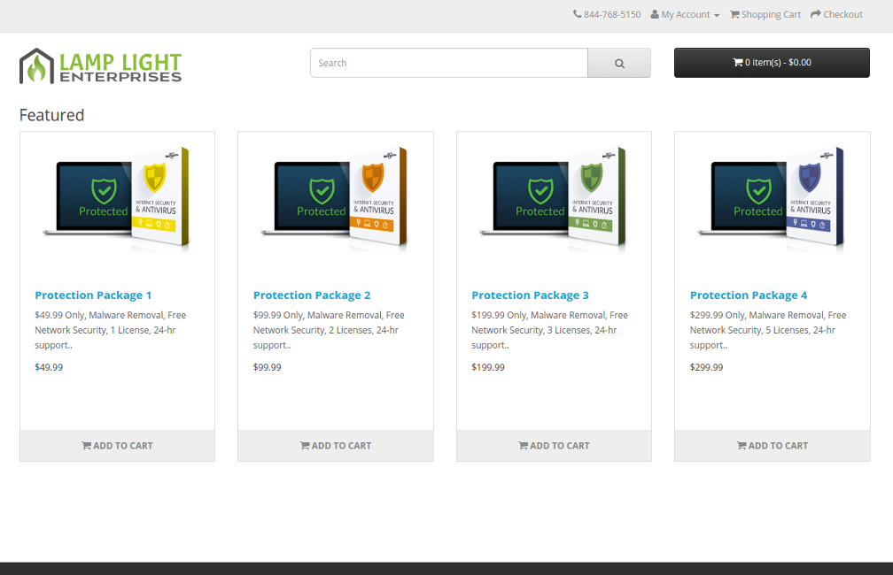Click the green shield Package 3 image
Viewport: 893px width, 575px height.
pyautogui.click(x=554, y=199)
